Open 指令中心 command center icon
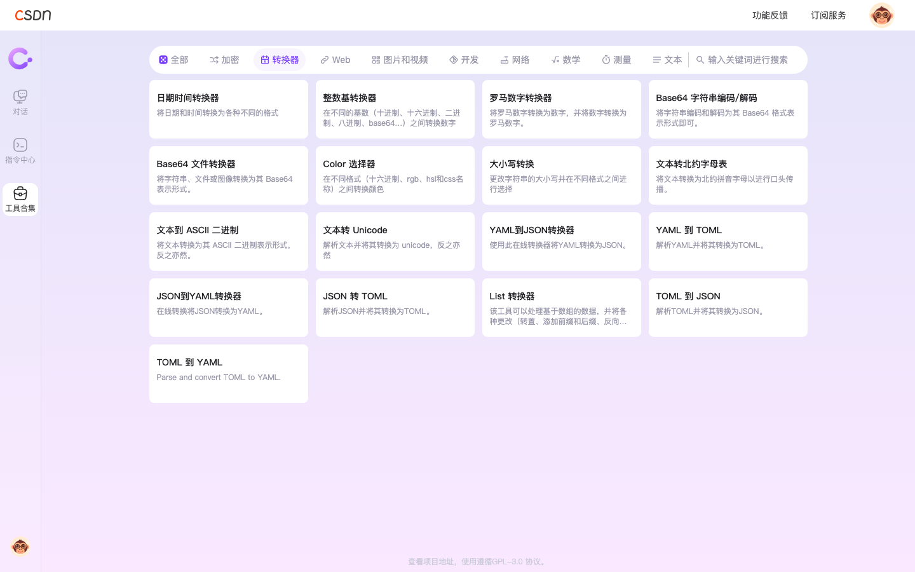The width and height of the screenshot is (915, 572). [20, 151]
